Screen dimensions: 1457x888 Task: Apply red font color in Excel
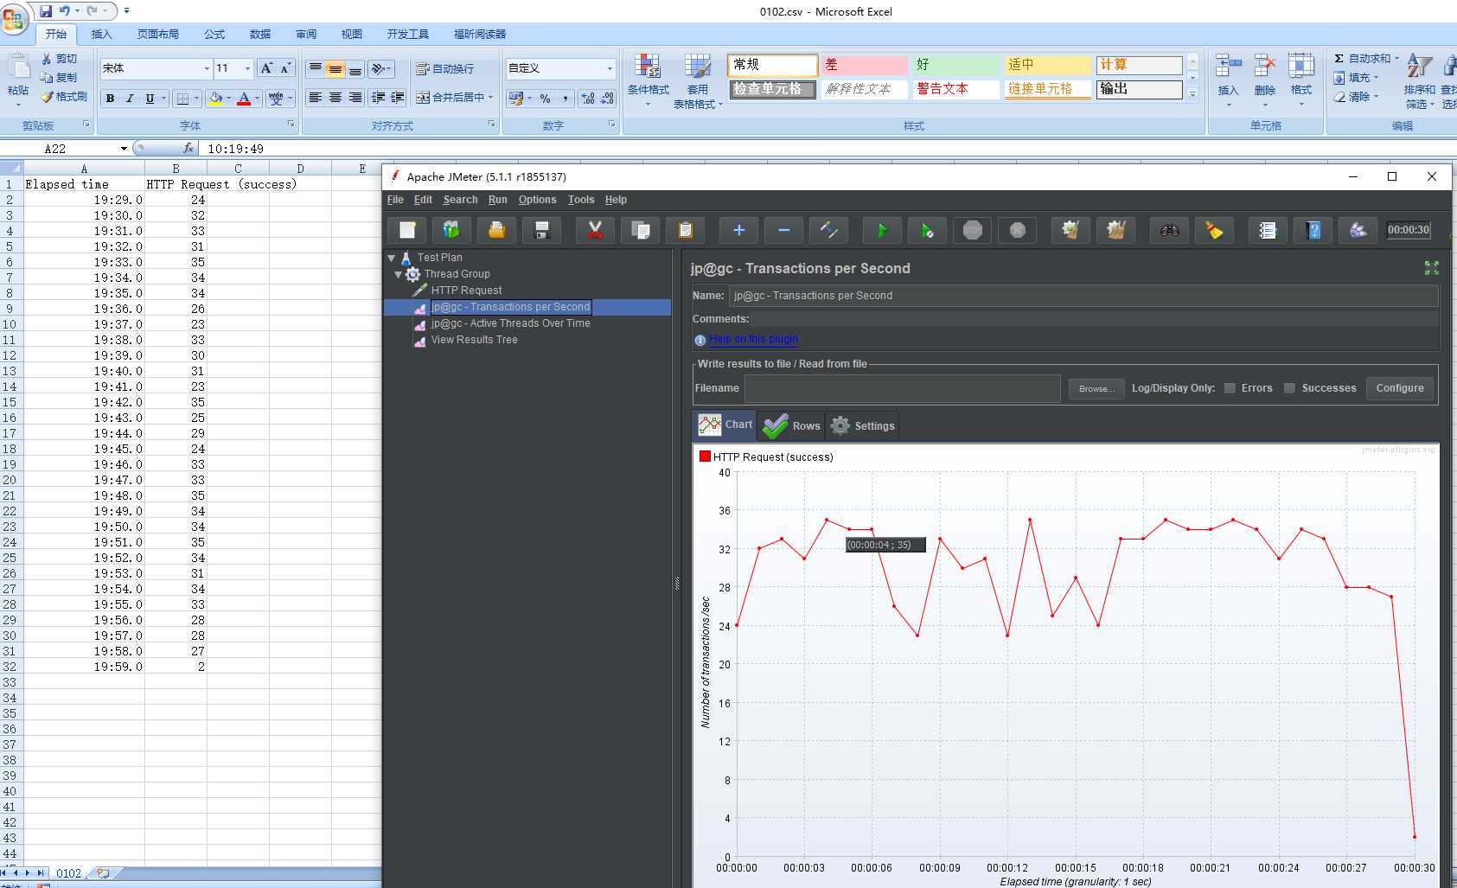click(x=244, y=99)
